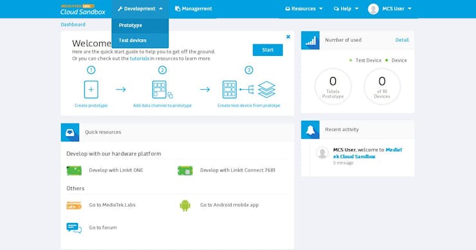Click the stacked layers icon in step three
Viewport: 476px width, 250px height.
(266, 89)
